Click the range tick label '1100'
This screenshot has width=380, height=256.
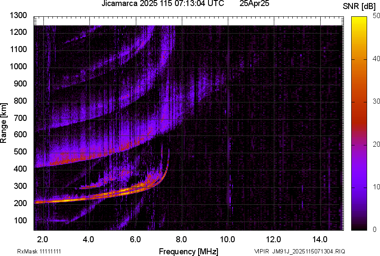[18, 49]
